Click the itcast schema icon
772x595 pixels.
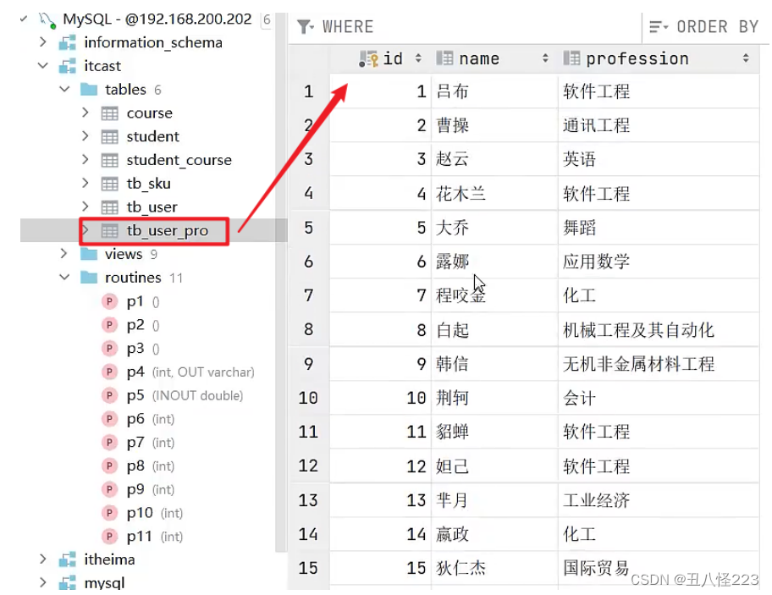pyautogui.click(x=68, y=66)
